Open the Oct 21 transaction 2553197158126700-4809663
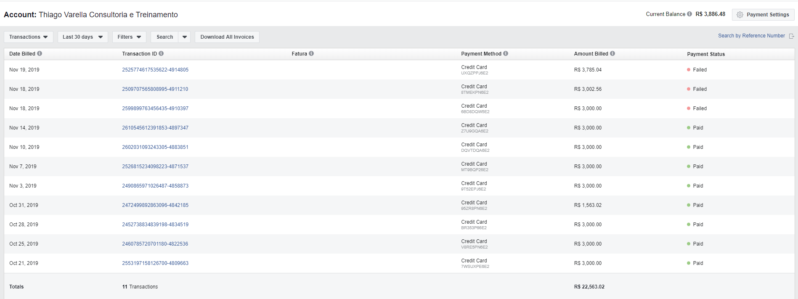This screenshot has width=798, height=299. 155,263
